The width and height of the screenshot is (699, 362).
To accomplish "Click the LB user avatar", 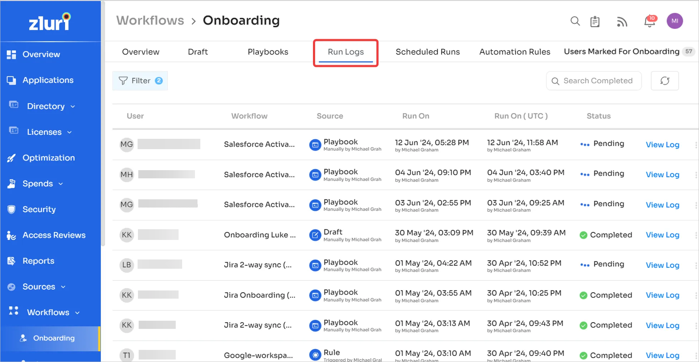I will click(x=127, y=265).
